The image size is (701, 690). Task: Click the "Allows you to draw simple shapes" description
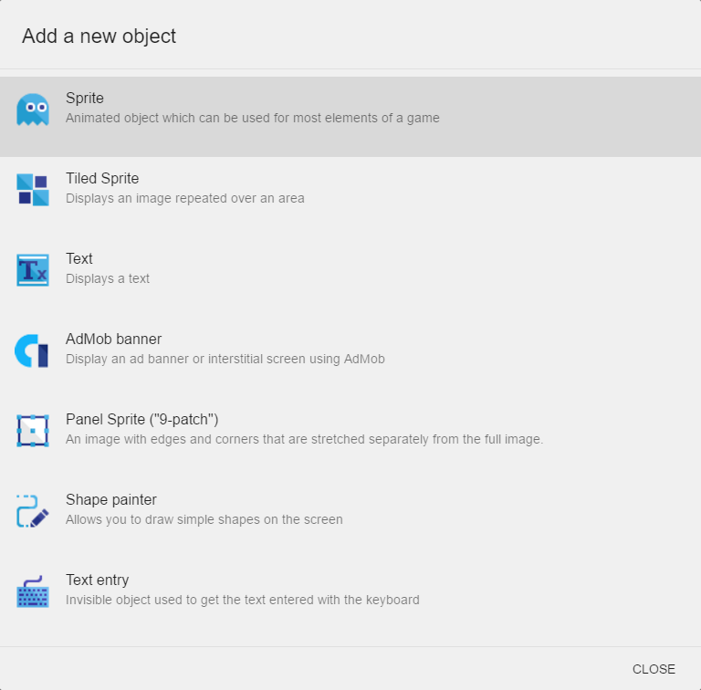pyautogui.click(x=204, y=519)
